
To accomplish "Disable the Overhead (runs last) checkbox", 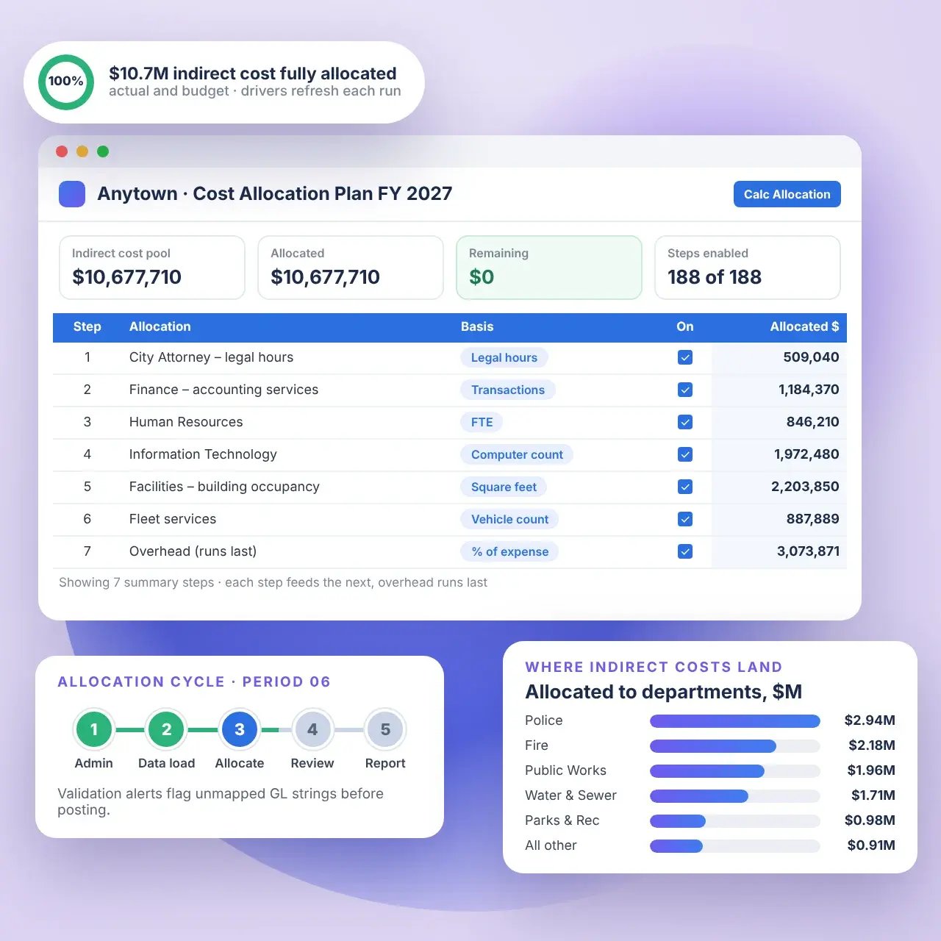I will [x=685, y=551].
